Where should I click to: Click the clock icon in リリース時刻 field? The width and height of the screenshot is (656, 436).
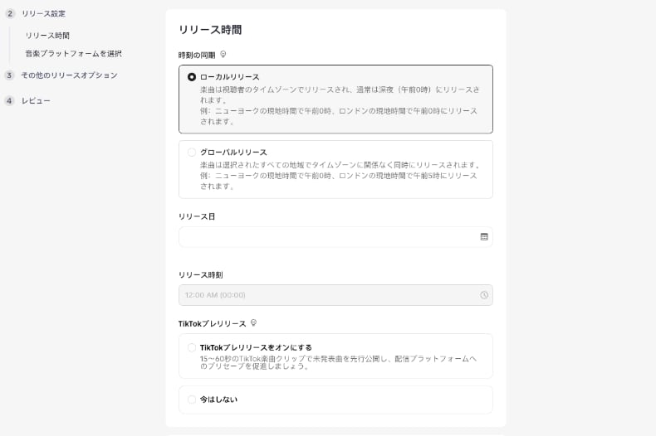484,295
